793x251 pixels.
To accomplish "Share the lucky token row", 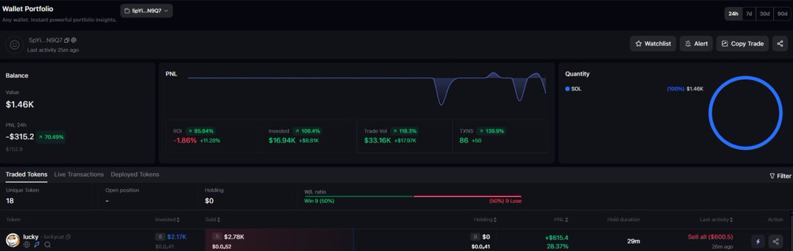I will tap(775, 241).
